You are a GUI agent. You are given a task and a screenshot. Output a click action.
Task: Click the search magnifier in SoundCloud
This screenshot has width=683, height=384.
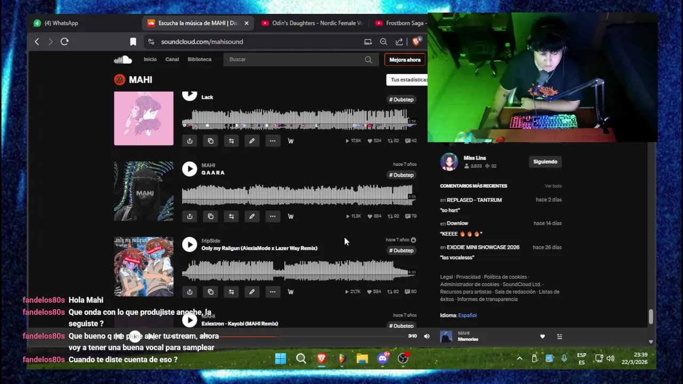(368, 60)
